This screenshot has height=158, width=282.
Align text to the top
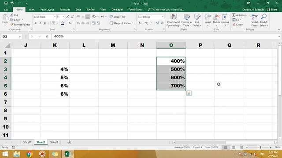[x=78, y=17]
